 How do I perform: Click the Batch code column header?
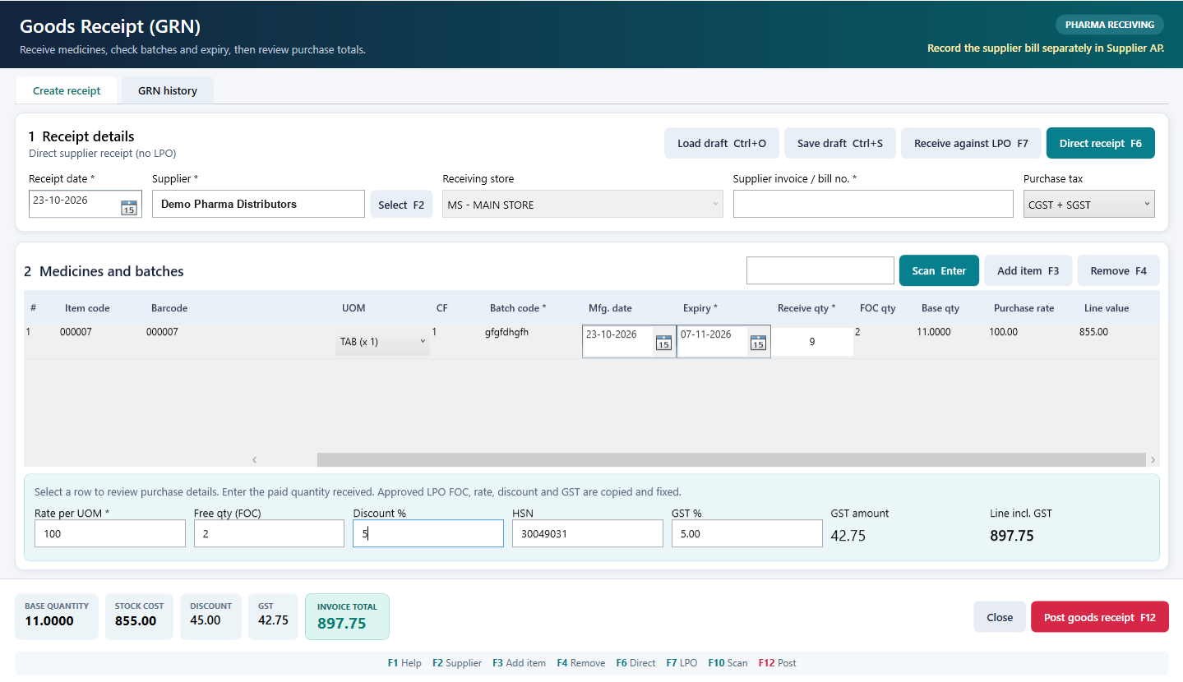[518, 308]
